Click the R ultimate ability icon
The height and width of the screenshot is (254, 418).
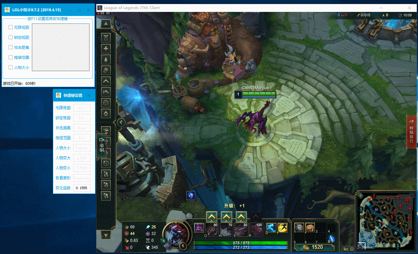coord(256,229)
